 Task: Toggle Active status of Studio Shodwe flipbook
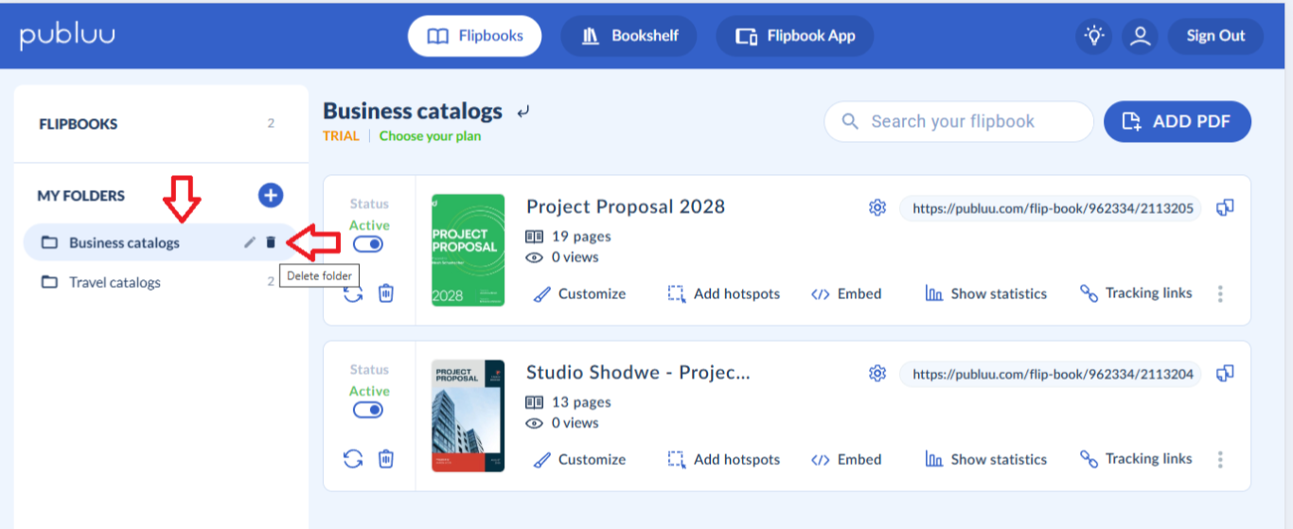368,410
